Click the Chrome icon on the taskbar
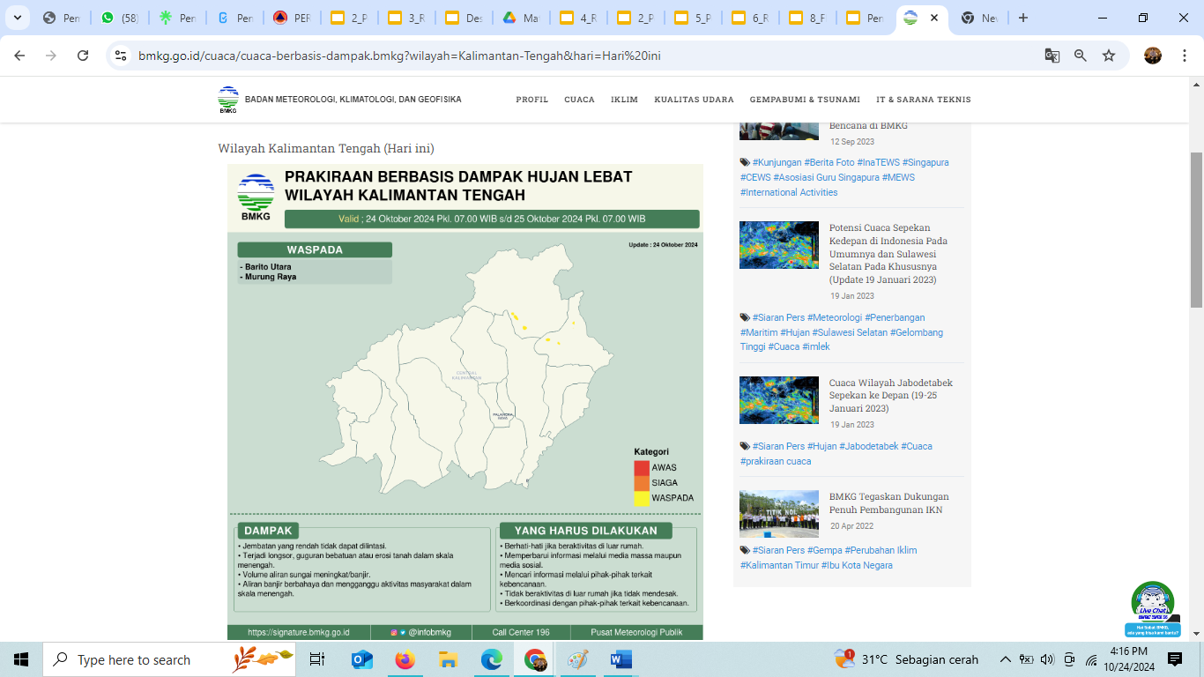Image resolution: width=1204 pixels, height=677 pixels. coord(535,659)
